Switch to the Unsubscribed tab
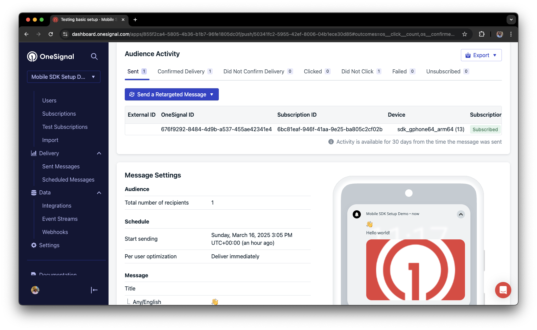Viewport: 537px width, 330px height. pos(448,71)
